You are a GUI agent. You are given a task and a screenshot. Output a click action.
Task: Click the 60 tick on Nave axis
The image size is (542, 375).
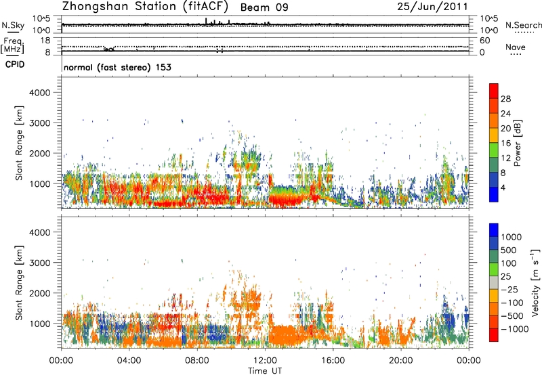(484, 41)
